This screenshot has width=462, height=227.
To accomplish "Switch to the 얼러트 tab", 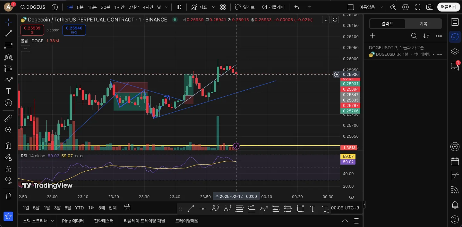I will click(387, 23).
